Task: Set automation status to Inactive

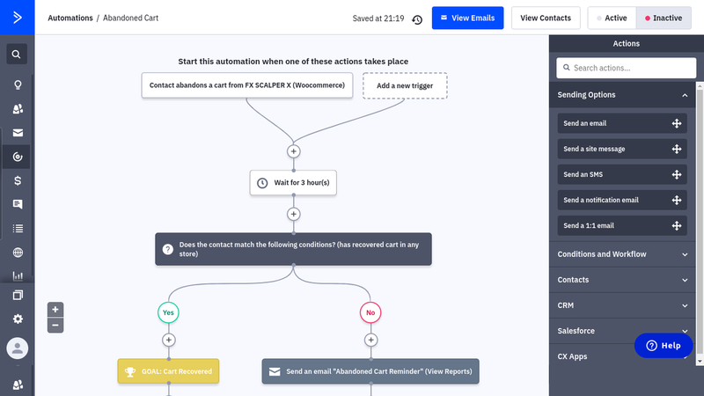Action: pos(664,18)
